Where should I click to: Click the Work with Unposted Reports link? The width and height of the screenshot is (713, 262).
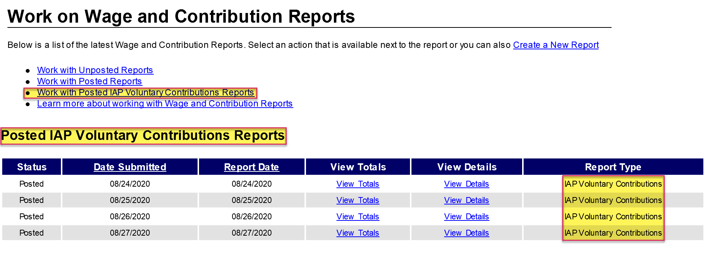pos(95,70)
